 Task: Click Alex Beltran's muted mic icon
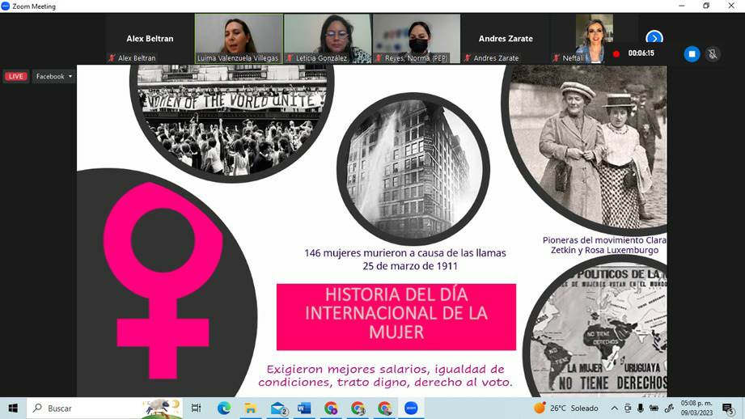click(112, 58)
